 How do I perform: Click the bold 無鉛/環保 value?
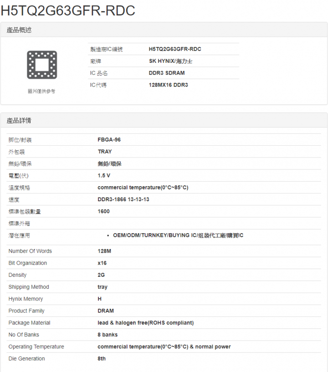[109, 164]
